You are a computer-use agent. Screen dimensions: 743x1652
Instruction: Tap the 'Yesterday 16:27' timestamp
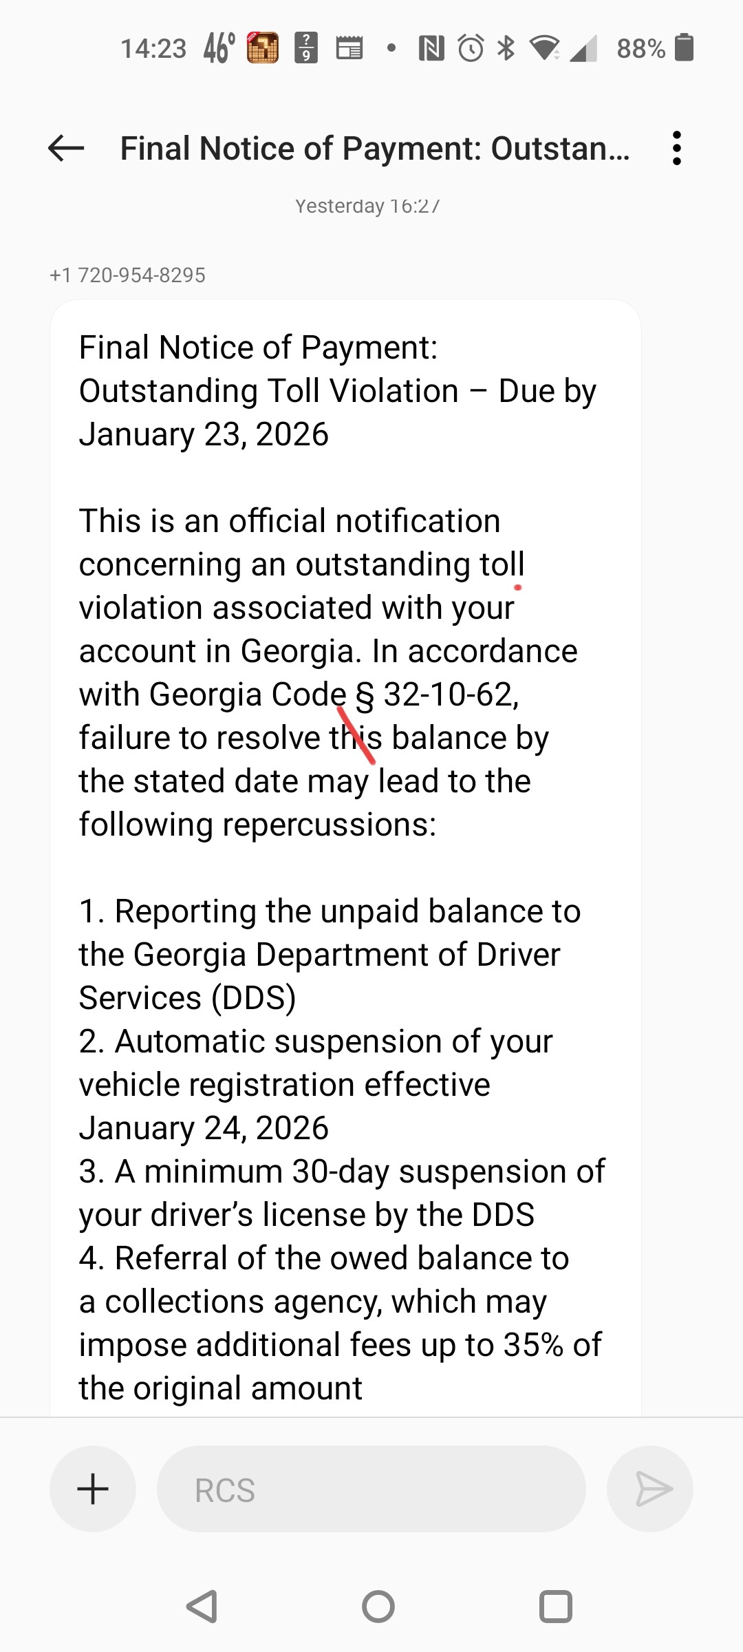pos(367,206)
